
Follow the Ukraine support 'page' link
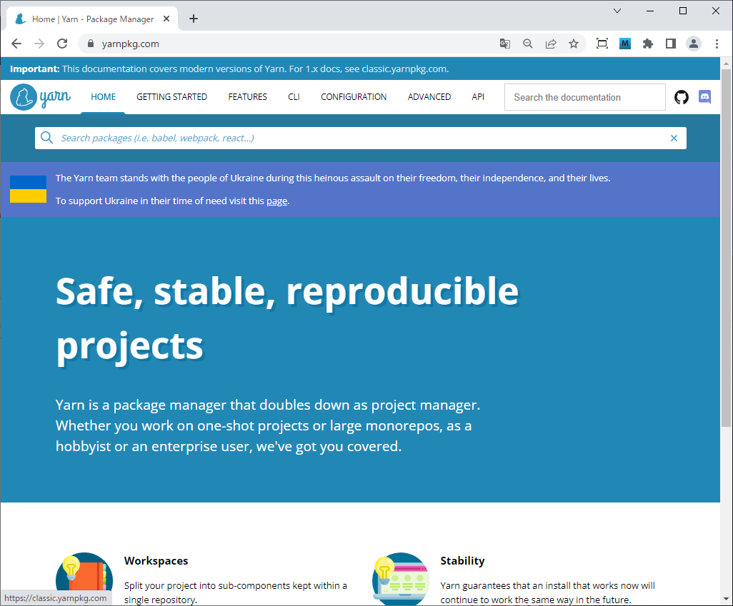pyautogui.click(x=276, y=201)
